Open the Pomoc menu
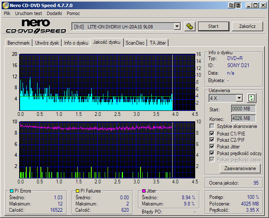The image size is (269, 218). 73,13
